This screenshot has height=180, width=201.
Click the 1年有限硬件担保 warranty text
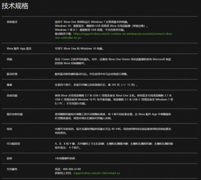tap(65, 158)
